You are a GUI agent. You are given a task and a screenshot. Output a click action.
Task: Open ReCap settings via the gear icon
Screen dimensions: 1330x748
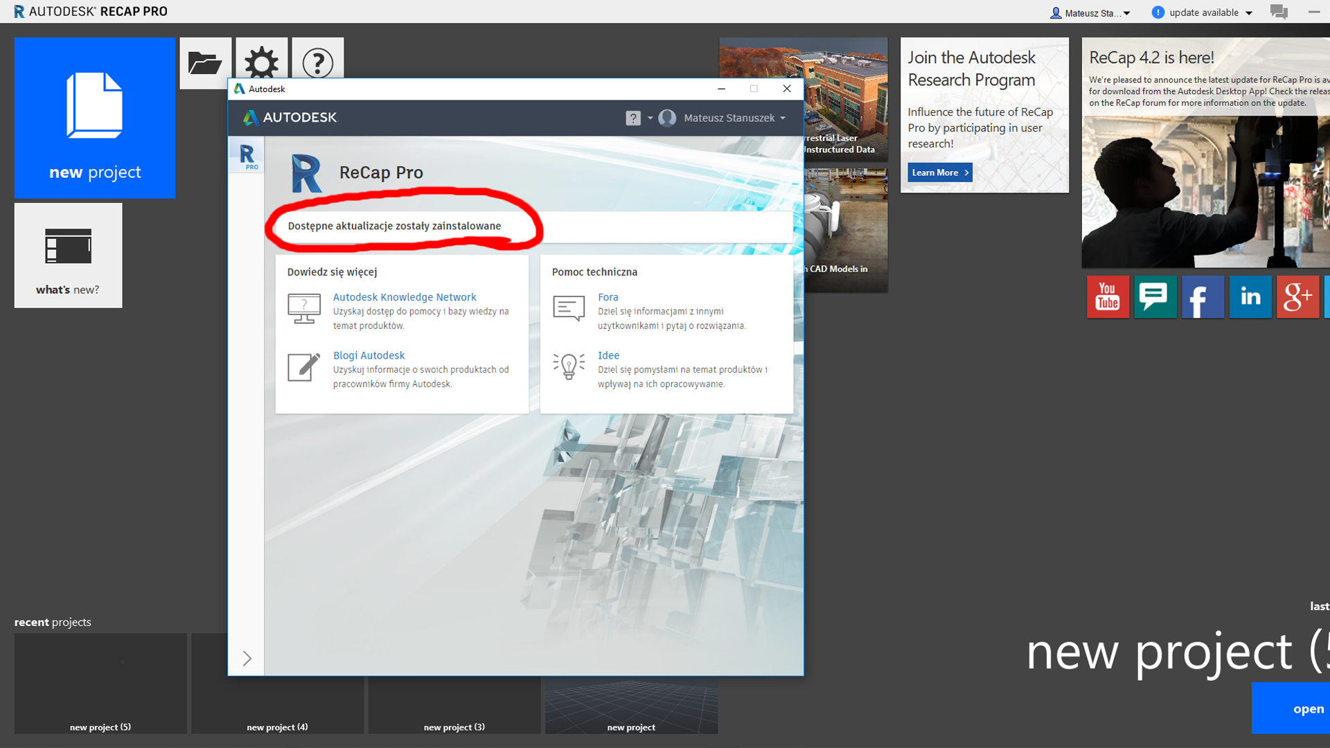(261, 63)
